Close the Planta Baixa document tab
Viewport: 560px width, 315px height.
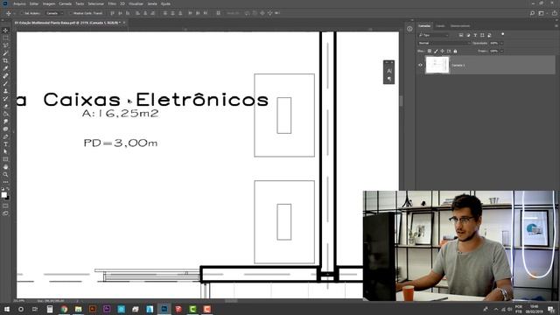[124, 23]
